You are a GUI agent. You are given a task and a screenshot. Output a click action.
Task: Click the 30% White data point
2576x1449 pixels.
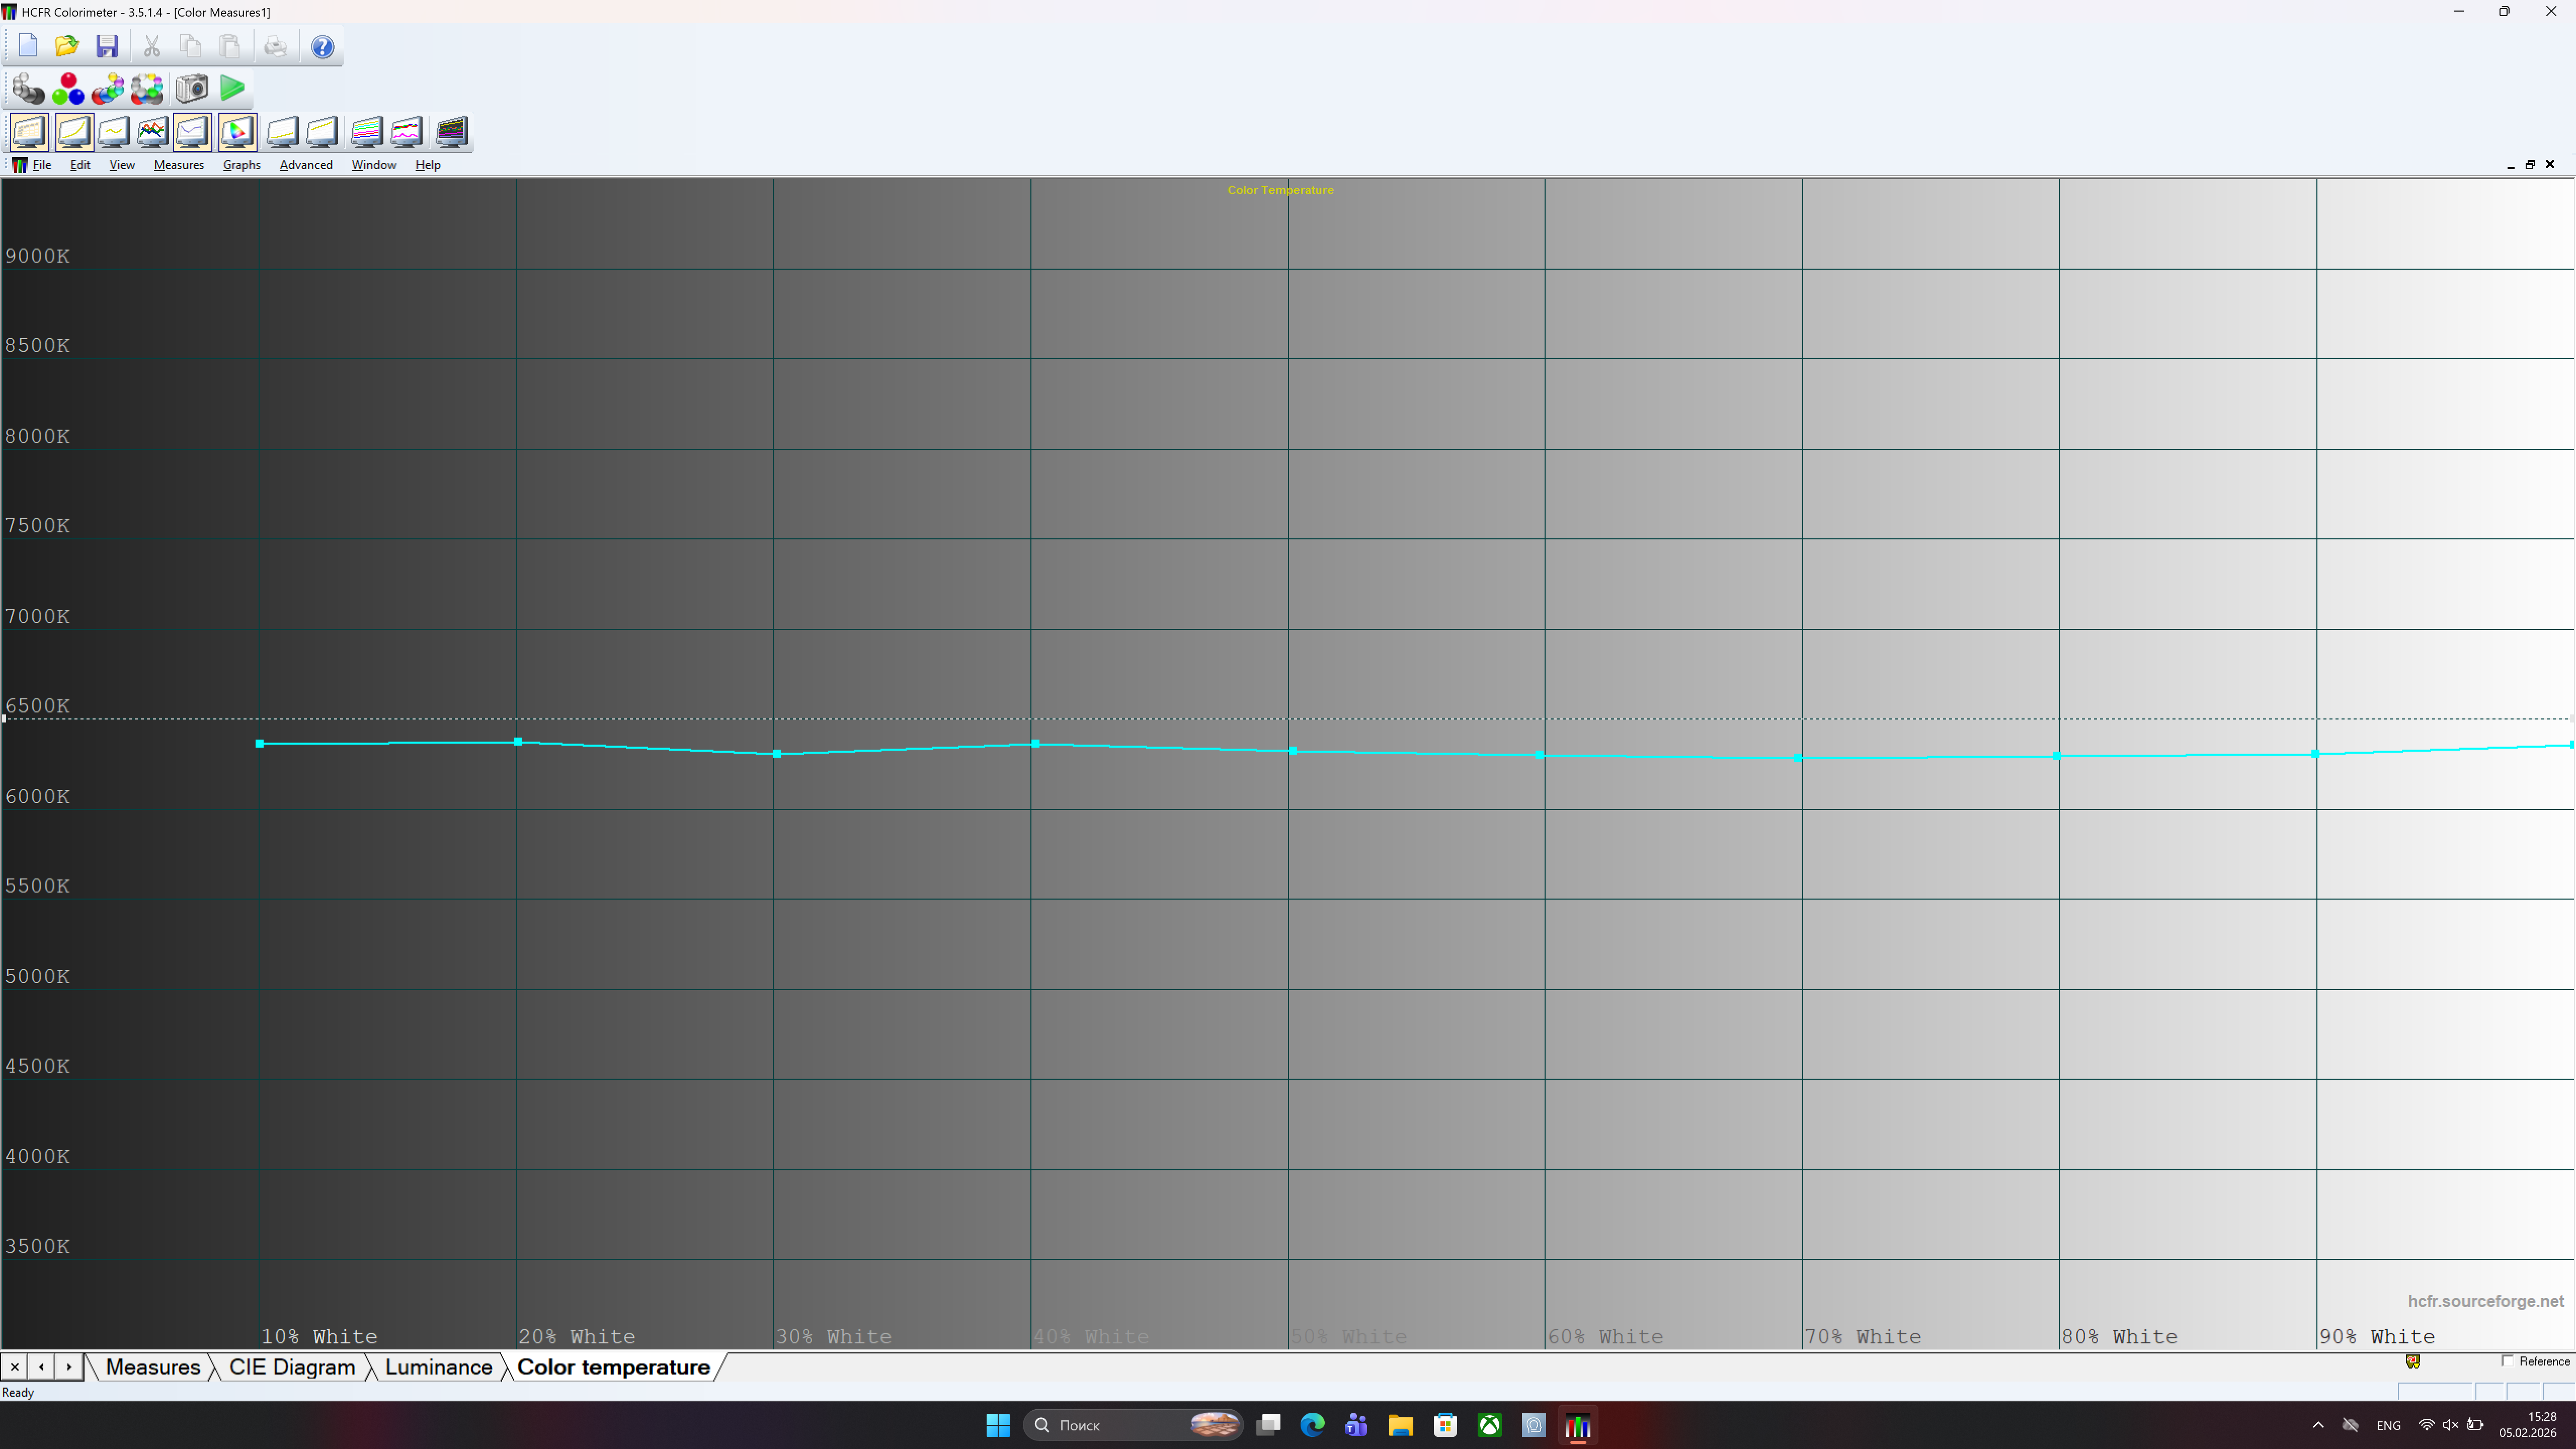(777, 754)
